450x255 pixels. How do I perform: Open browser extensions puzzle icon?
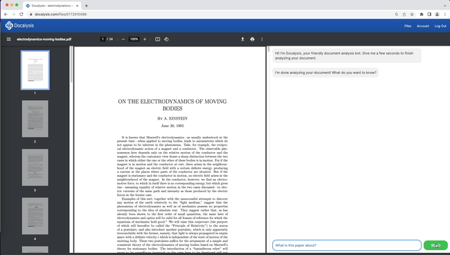tap(422, 14)
